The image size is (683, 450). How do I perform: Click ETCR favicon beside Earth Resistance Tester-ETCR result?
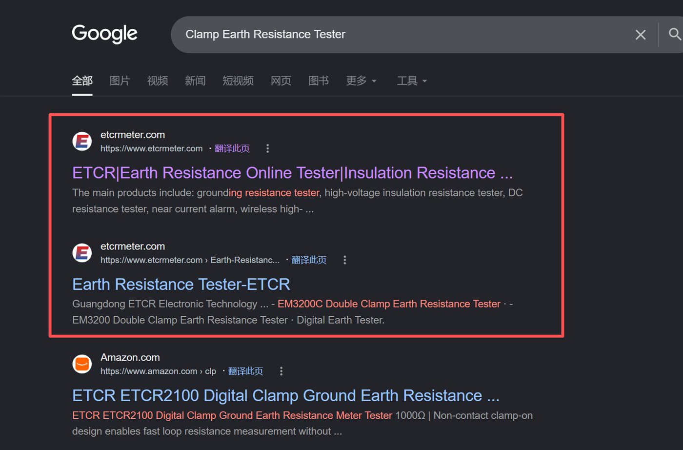pyautogui.click(x=82, y=253)
